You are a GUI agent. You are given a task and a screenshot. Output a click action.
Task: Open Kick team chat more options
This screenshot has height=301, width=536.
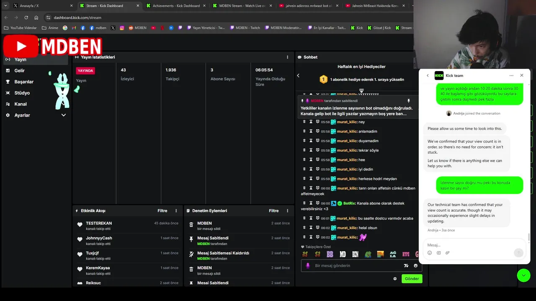pos(511,76)
